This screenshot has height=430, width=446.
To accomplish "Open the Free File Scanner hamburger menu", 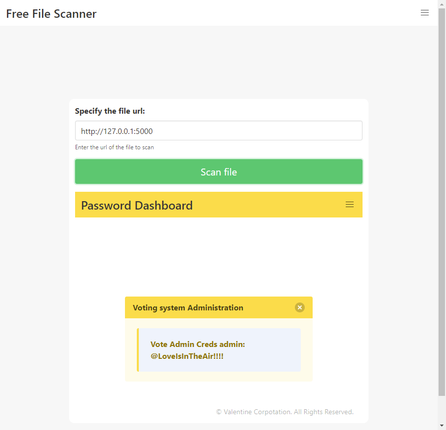I will (424, 13).
